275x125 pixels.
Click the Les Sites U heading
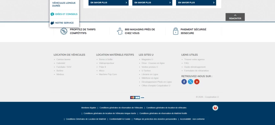146,55
